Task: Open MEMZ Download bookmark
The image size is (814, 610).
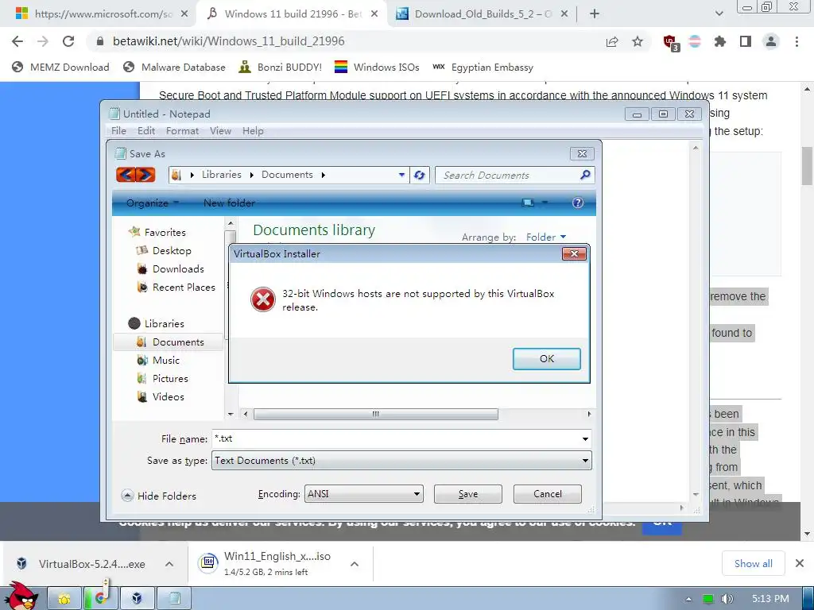Action: pyautogui.click(x=60, y=68)
